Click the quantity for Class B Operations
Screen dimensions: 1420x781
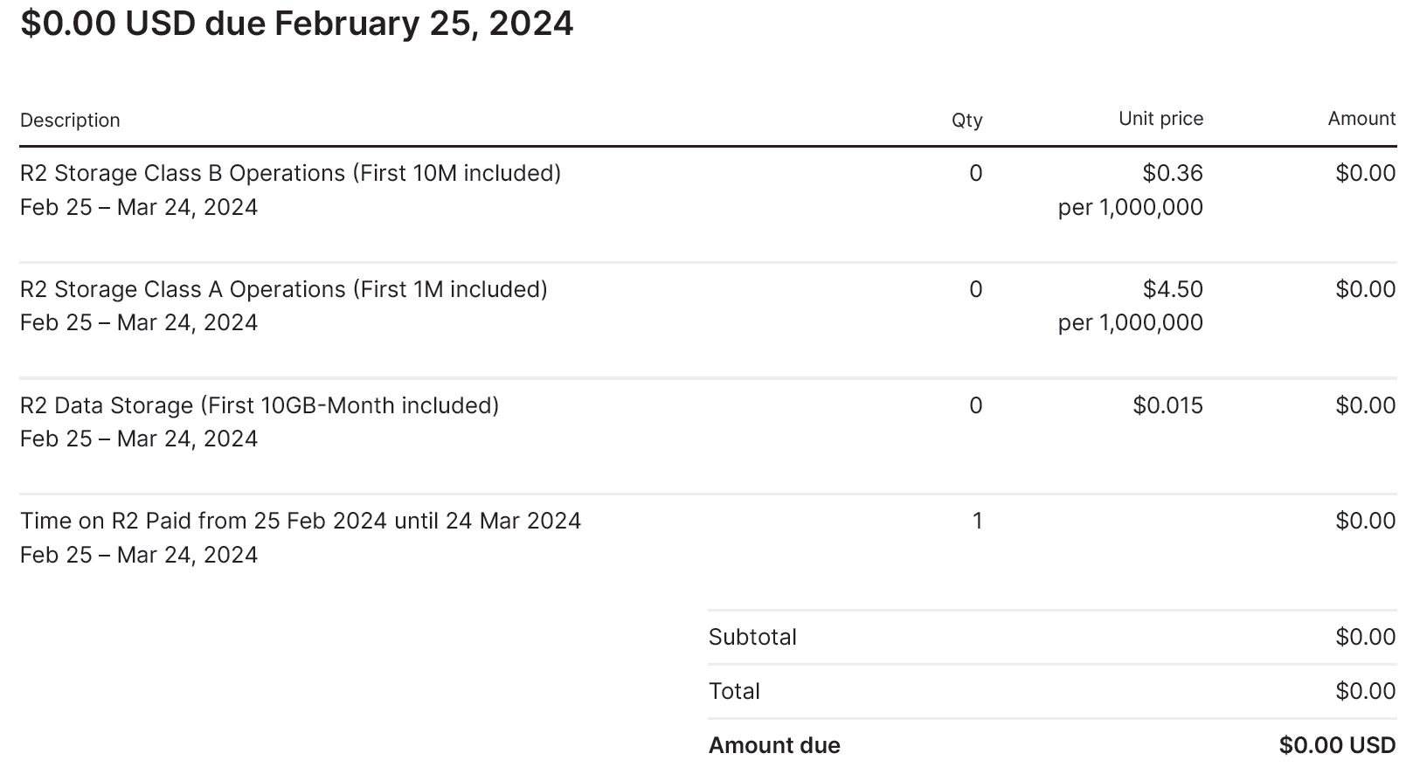coord(975,173)
